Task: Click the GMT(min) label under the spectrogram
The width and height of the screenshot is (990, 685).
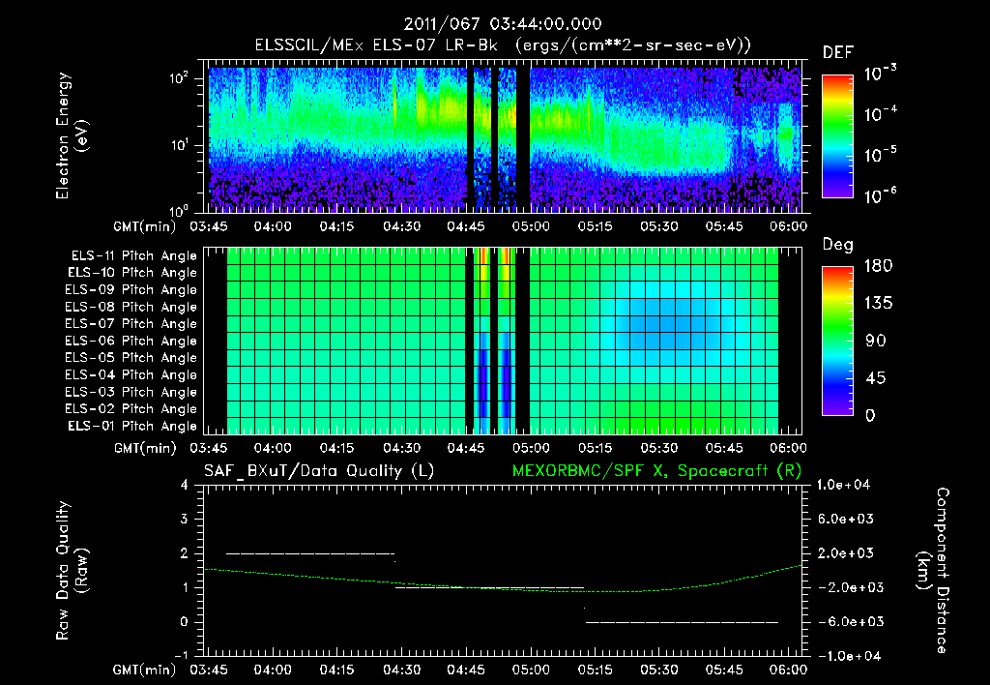Action: 144,226
